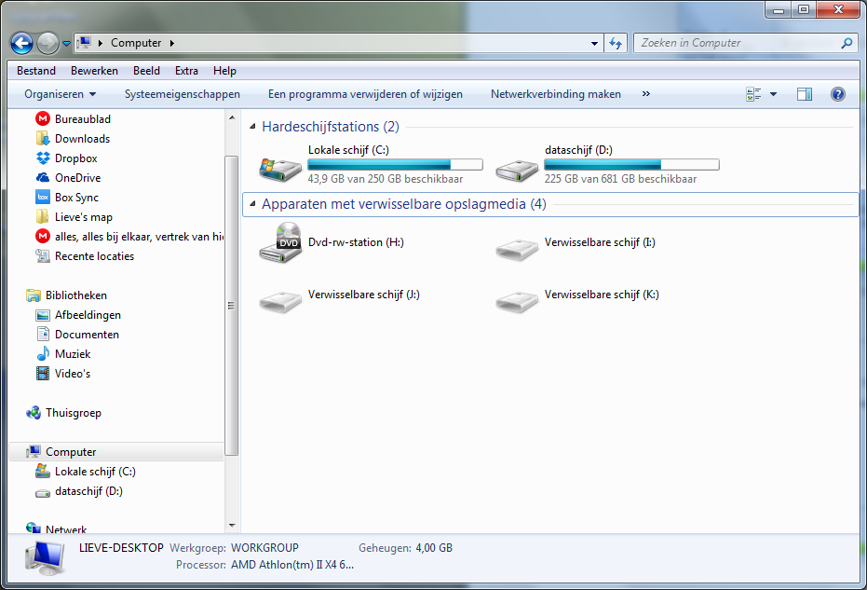The width and height of the screenshot is (867, 590).
Task: Click the Back navigation arrow button
Action: (21, 43)
